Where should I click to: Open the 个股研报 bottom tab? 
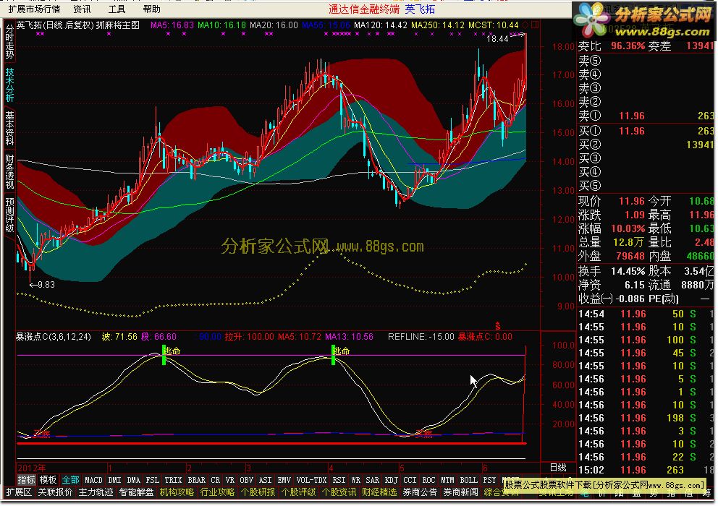click(258, 492)
